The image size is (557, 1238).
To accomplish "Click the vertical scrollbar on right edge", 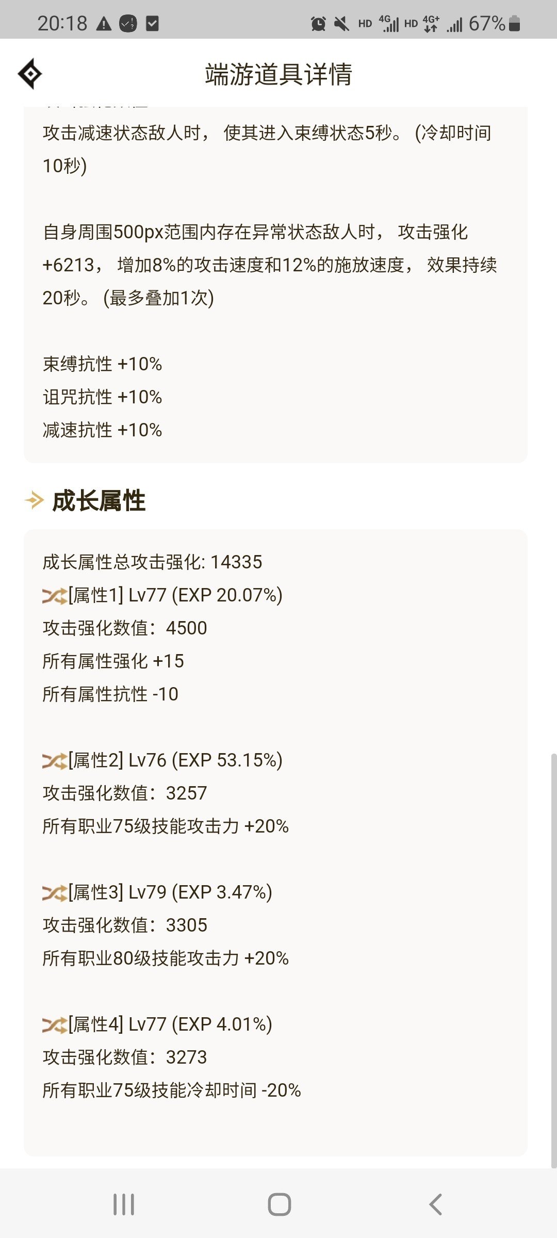I will tap(554, 959).
